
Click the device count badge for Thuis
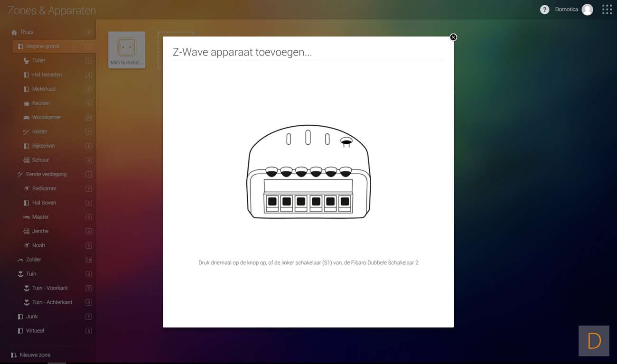tap(89, 32)
